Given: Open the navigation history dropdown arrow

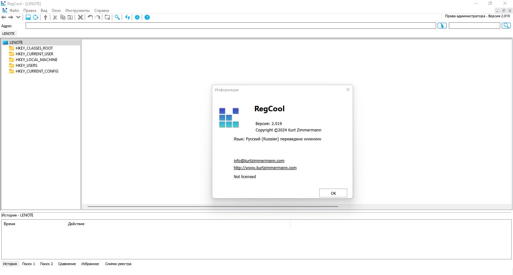Looking at the screenshot, I should coord(18,17).
